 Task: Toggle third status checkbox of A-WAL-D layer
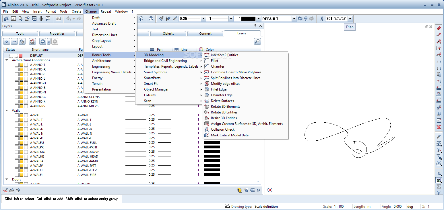pyautogui.click(x=26, y=129)
